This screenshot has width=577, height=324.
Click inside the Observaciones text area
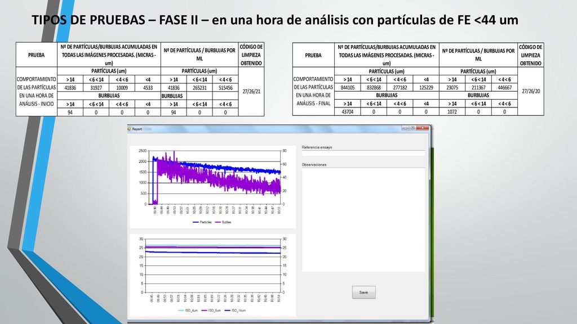coord(363,220)
